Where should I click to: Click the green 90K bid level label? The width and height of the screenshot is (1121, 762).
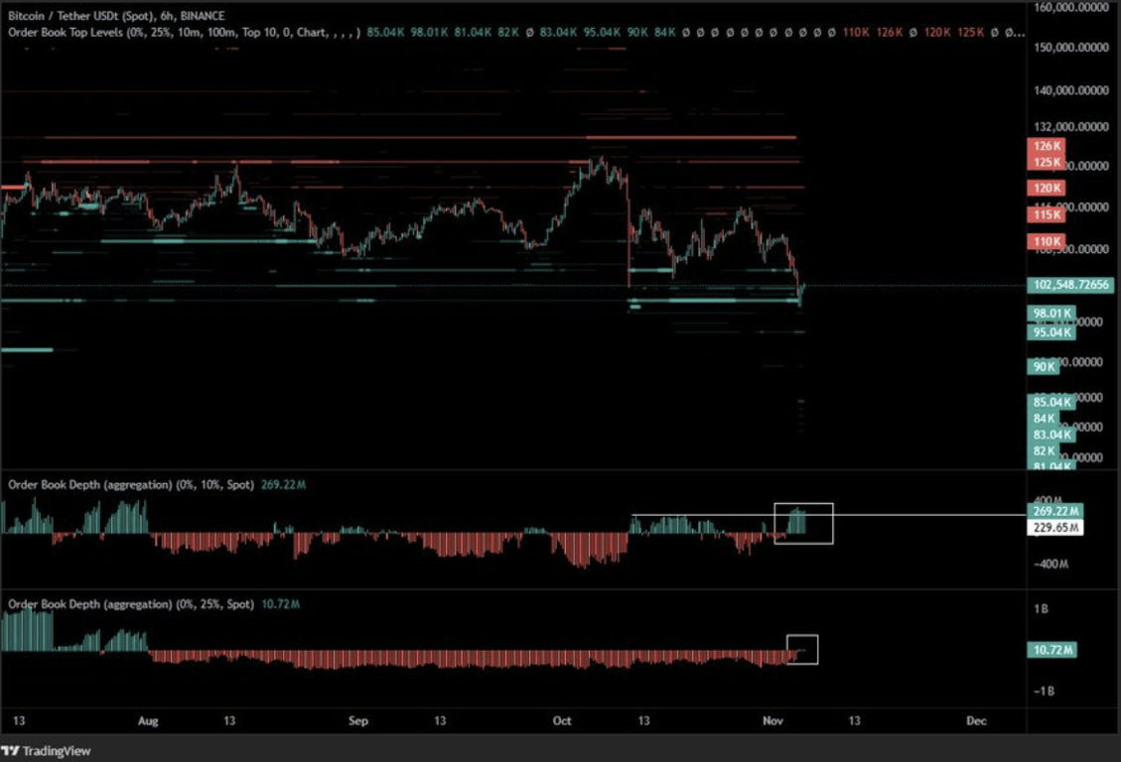[x=1043, y=366]
